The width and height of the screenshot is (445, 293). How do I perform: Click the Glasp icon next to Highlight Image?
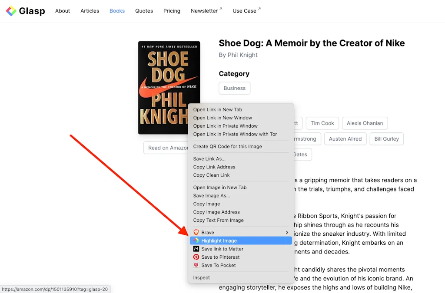coord(196,240)
